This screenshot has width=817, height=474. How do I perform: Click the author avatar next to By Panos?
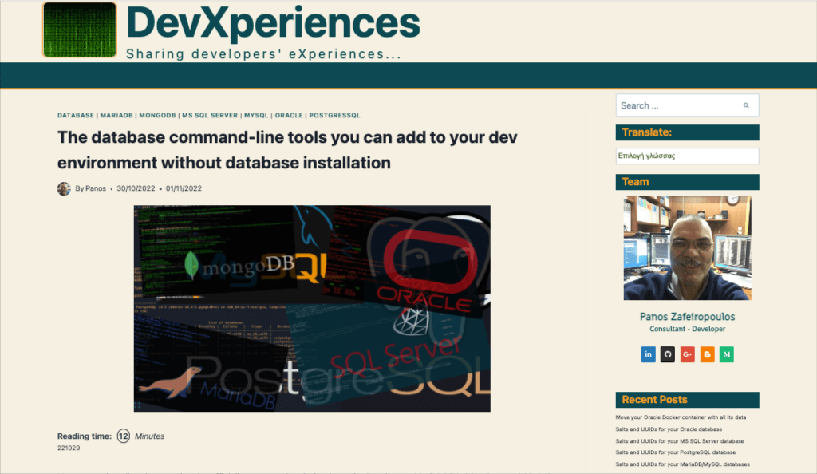point(64,188)
